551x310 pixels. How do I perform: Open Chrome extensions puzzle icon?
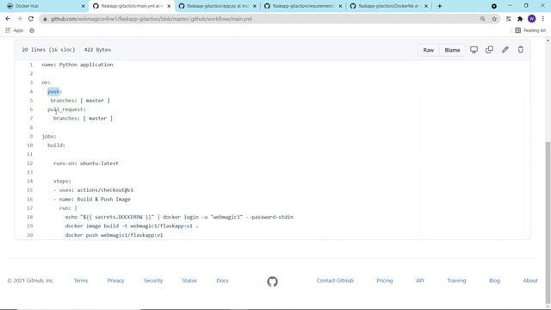[520, 19]
